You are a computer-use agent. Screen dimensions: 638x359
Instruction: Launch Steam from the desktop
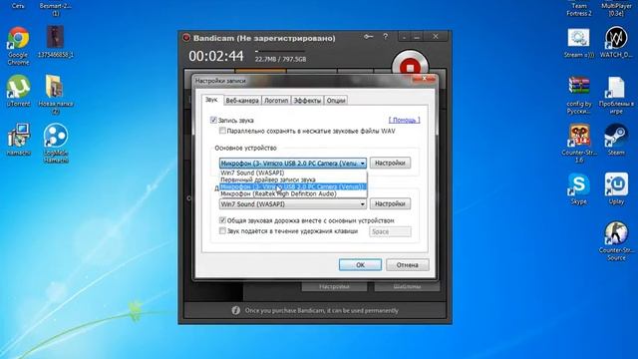point(616,140)
